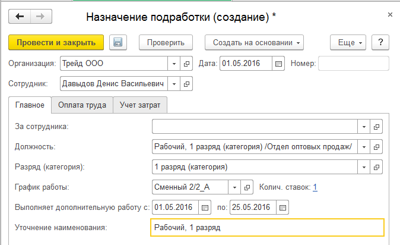This screenshot has height=245, width=400.
Task: Save document with the floppy disk icon
Action: [x=118, y=42]
